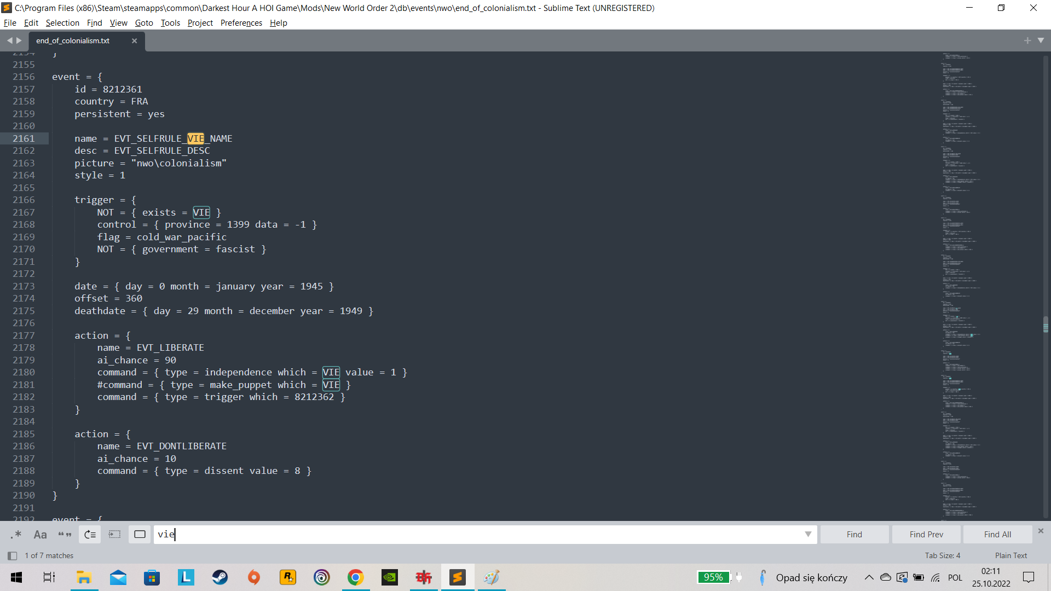Toggle wrap search option
The image size is (1051, 591).
point(90,535)
